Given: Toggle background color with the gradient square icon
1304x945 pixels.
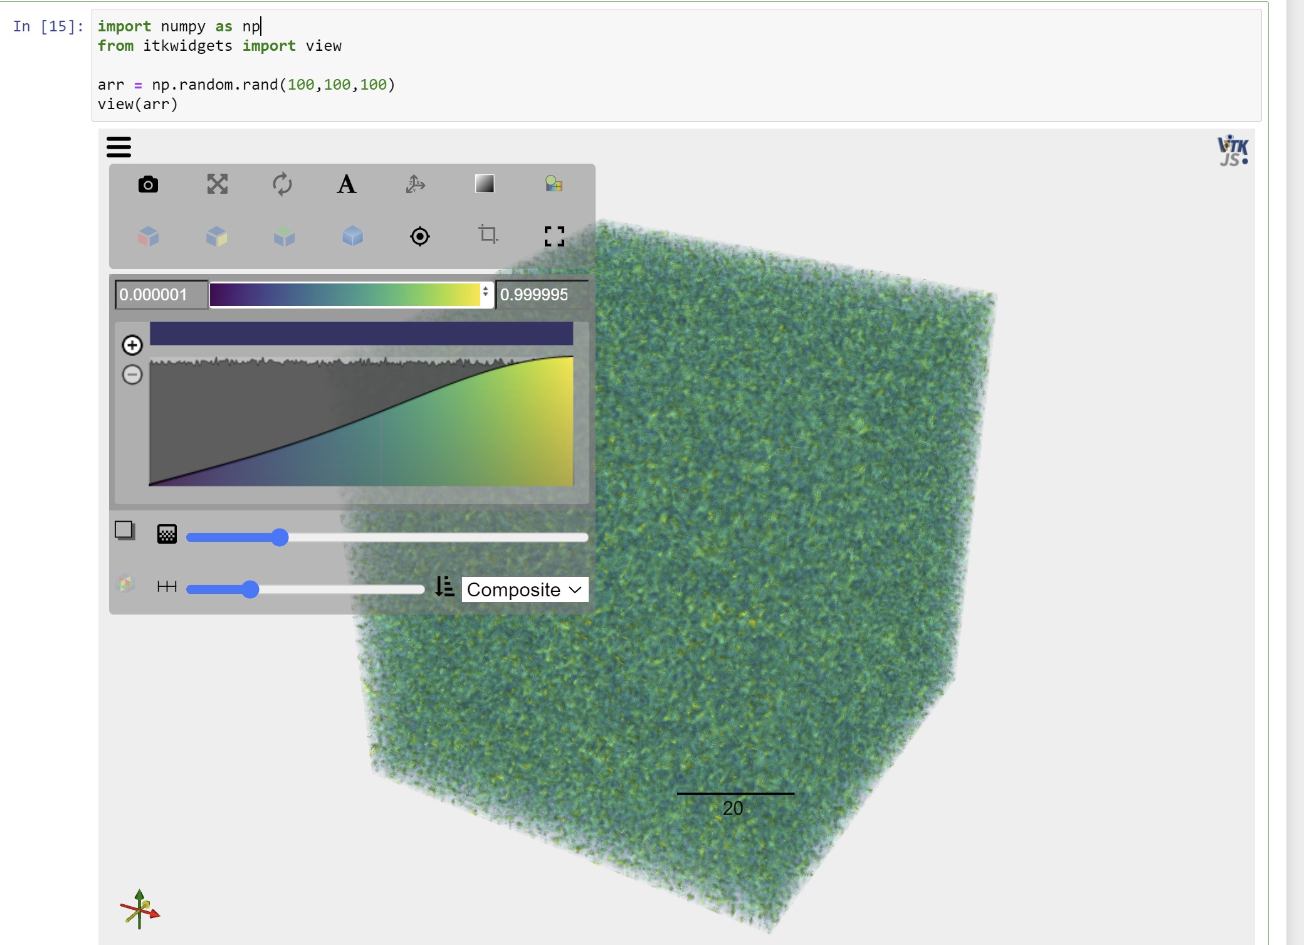Looking at the screenshot, I should pos(485,184).
